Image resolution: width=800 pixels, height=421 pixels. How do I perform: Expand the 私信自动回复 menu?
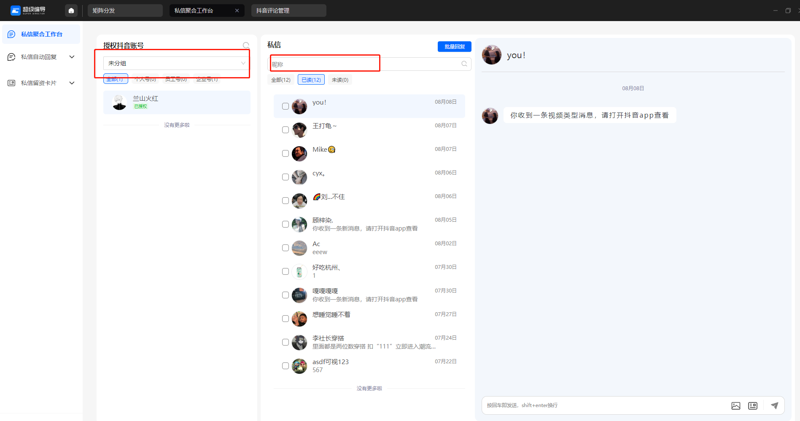pos(72,57)
